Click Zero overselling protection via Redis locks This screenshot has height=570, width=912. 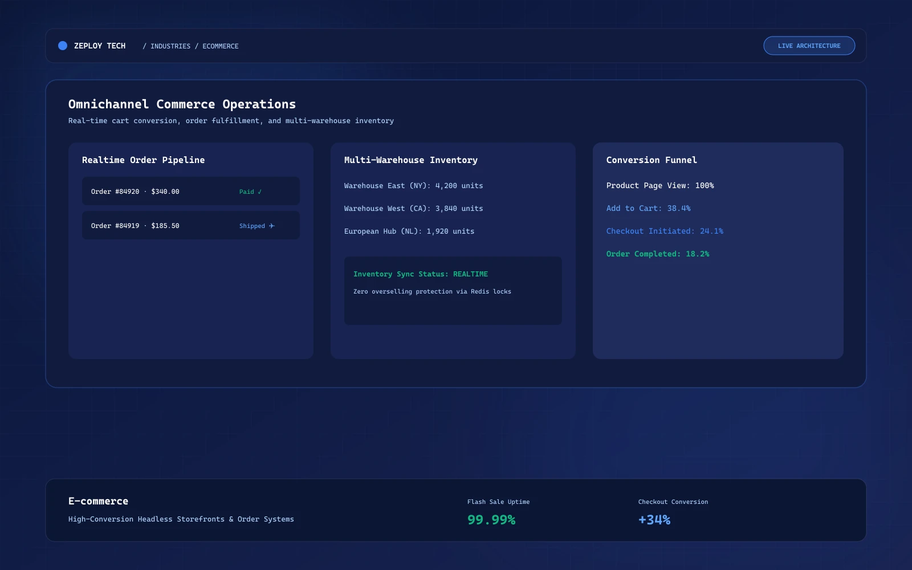pos(432,291)
